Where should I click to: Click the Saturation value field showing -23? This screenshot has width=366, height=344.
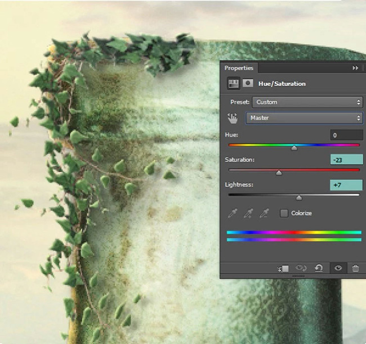346,160
